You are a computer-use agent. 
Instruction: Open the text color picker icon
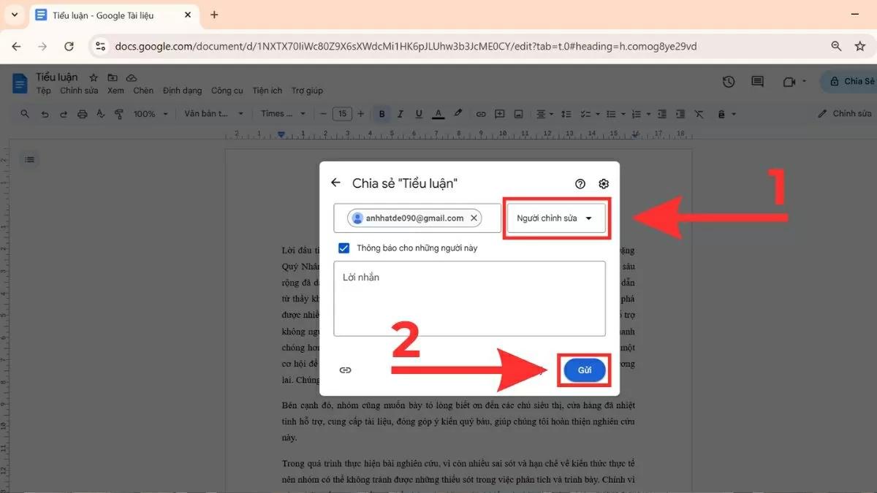tap(437, 113)
